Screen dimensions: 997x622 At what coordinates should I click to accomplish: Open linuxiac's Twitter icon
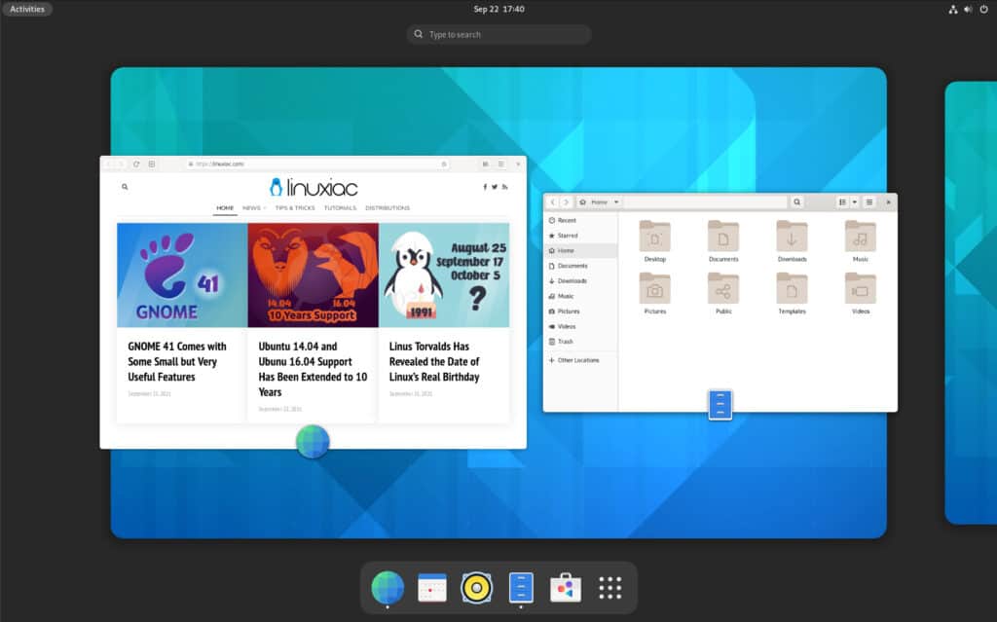pos(495,187)
